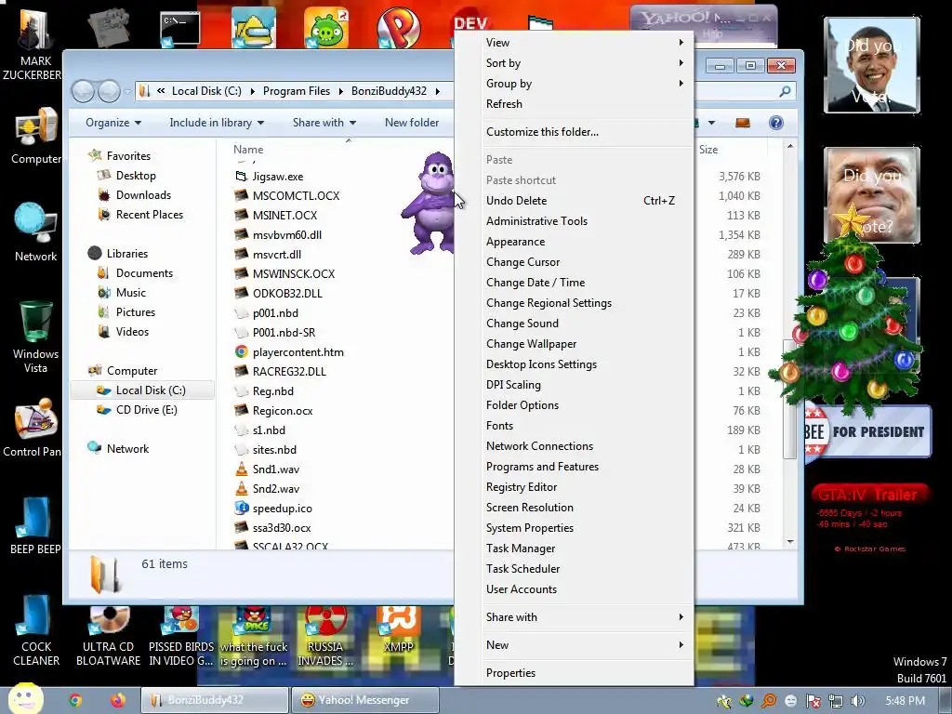This screenshot has width=952, height=714.
Task: Click the Firefox icon in taskbar
Action: (x=117, y=700)
